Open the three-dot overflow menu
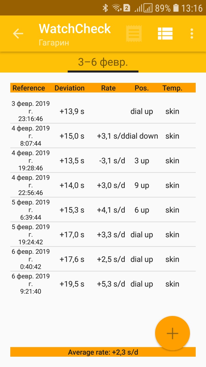Image resolution: width=206 pixels, height=367 pixels. pyautogui.click(x=192, y=34)
